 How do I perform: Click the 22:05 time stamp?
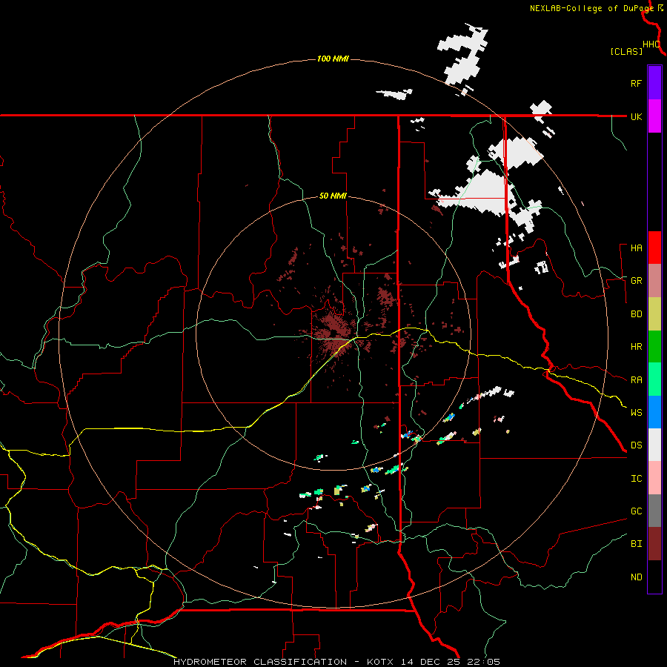click(x=485, y=662)
